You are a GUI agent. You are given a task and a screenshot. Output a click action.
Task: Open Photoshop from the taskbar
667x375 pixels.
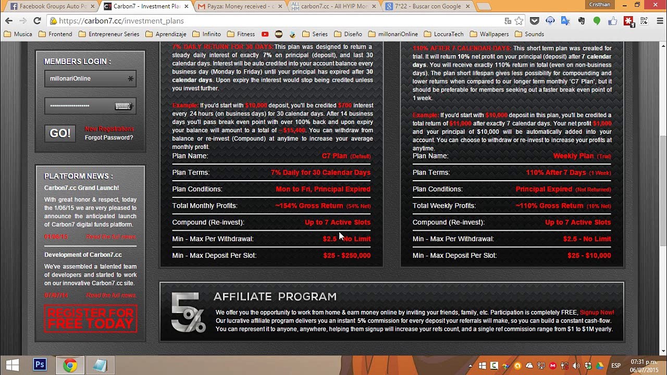click(x=40, y=365)
